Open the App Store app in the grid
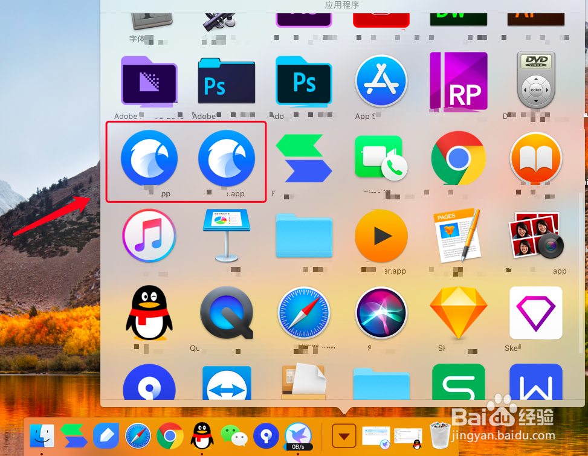The height and width of the screenshot is (456, 588). pyautogui.click(x=381, y=81)
